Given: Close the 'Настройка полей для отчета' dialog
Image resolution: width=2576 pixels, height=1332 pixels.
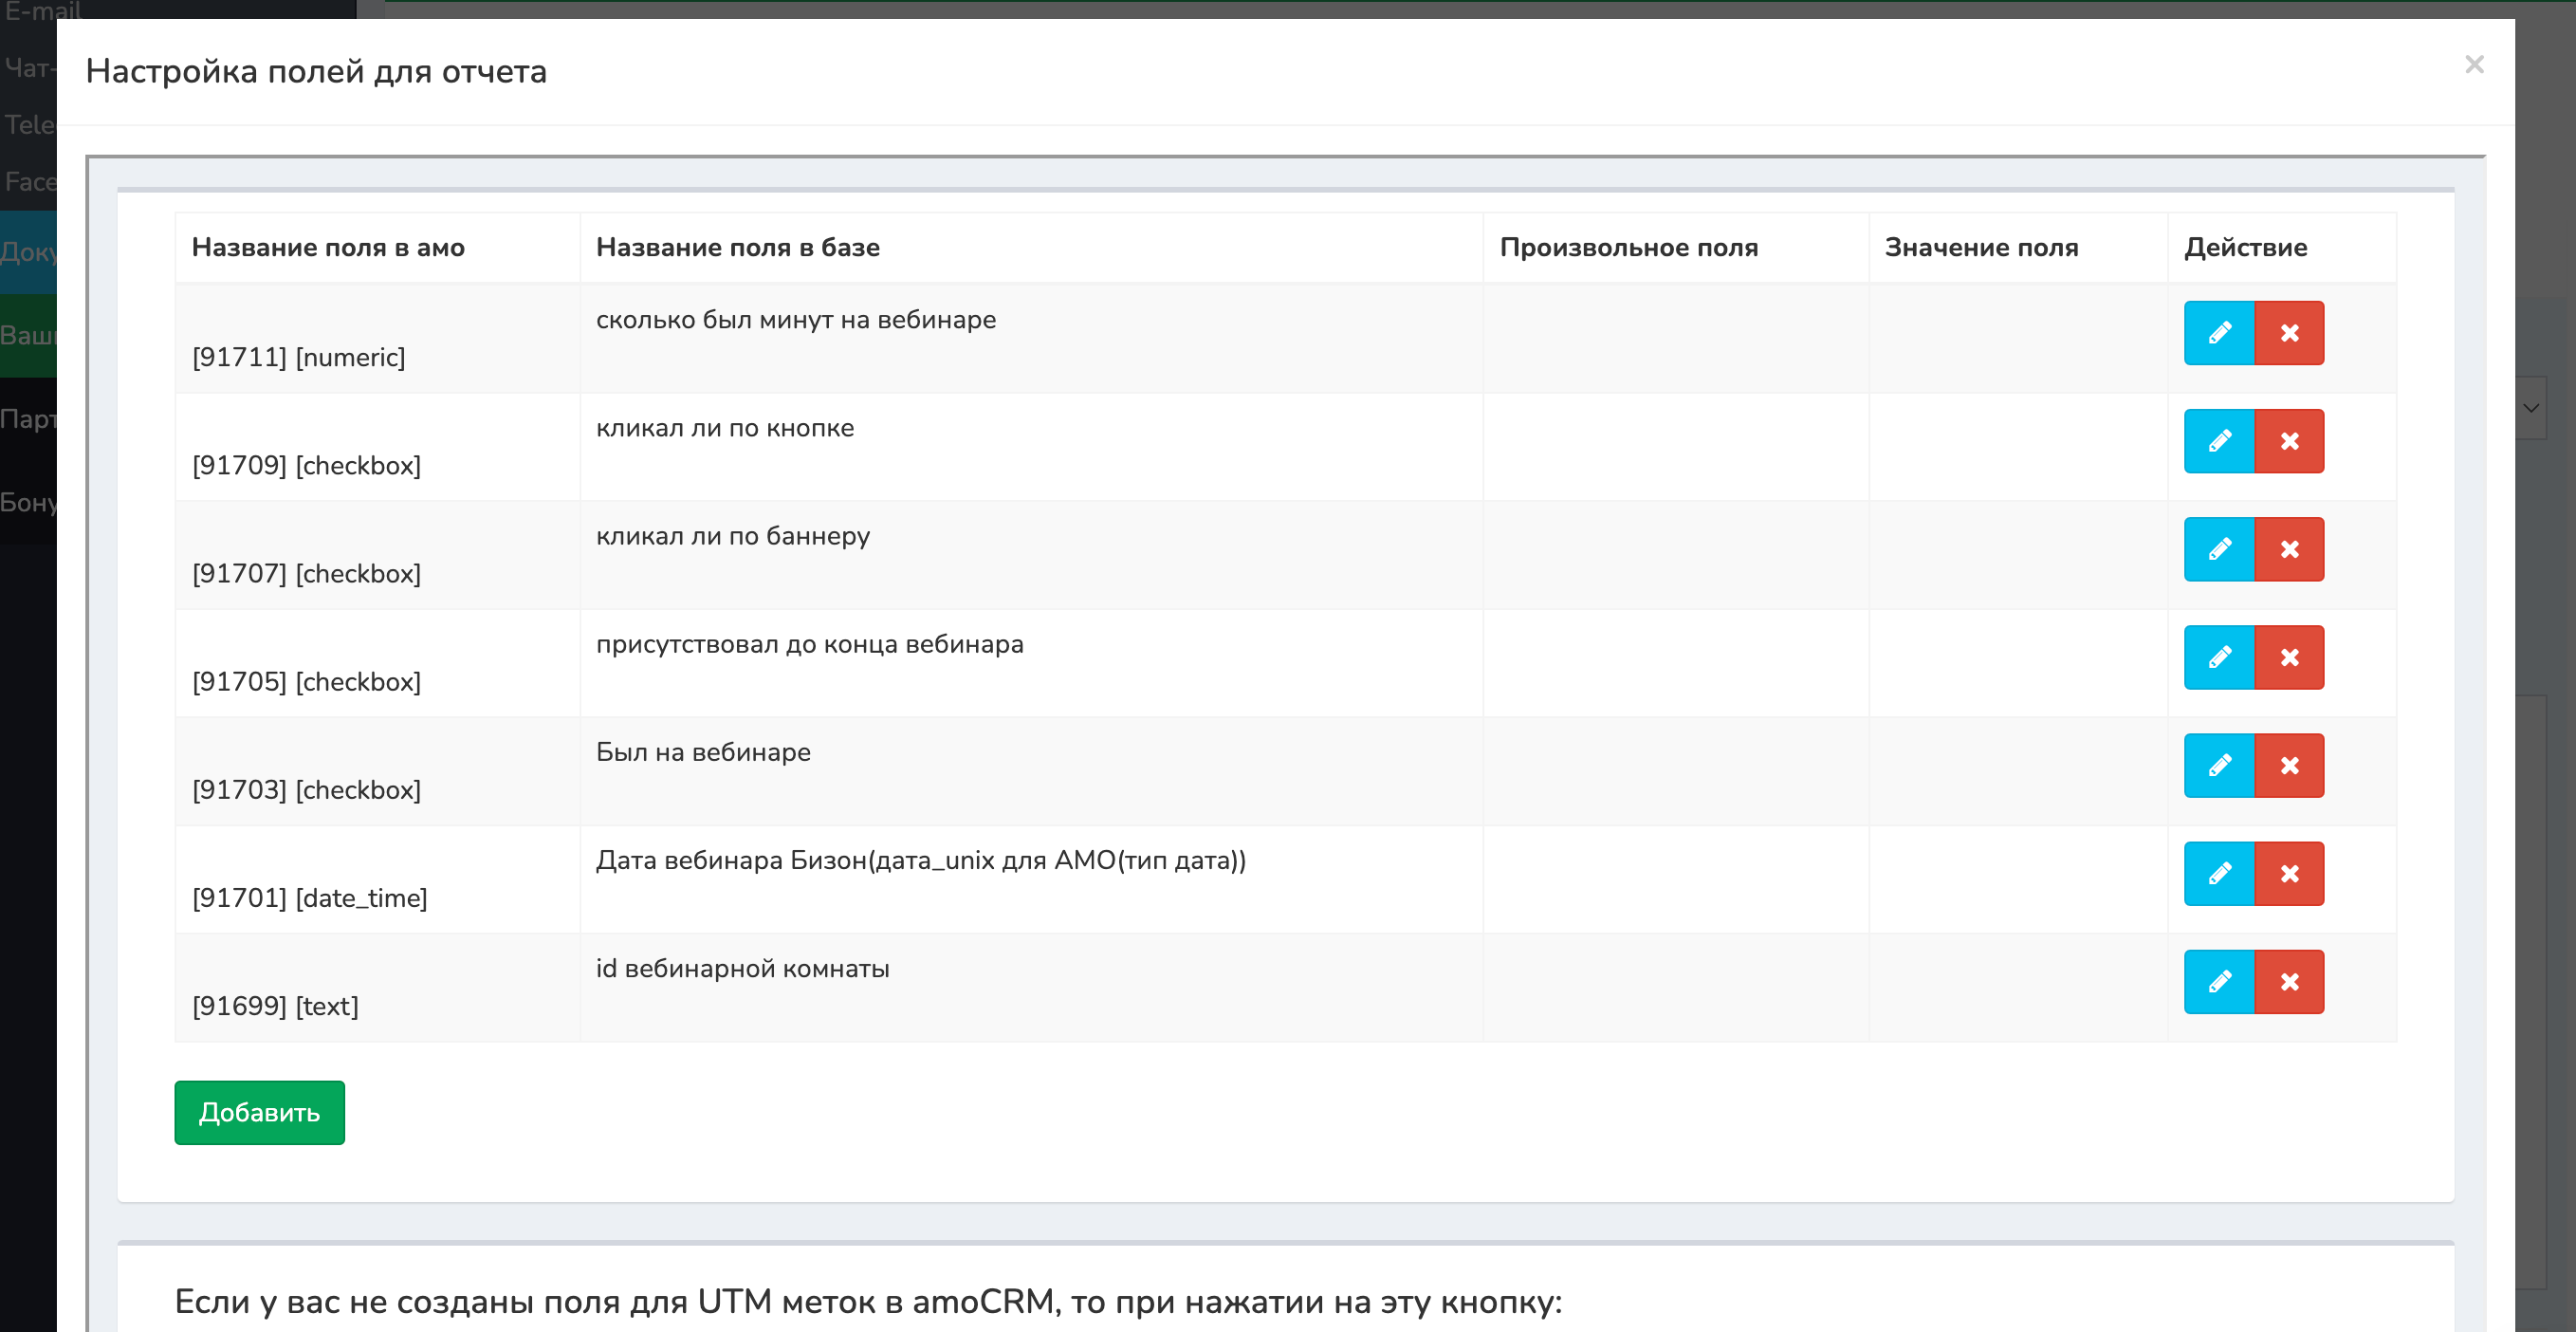Looking at the screenshot, I should [x=2474, y=65].
